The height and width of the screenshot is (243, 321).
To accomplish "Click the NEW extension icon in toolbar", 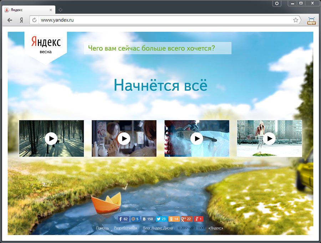I will [311, 21].
